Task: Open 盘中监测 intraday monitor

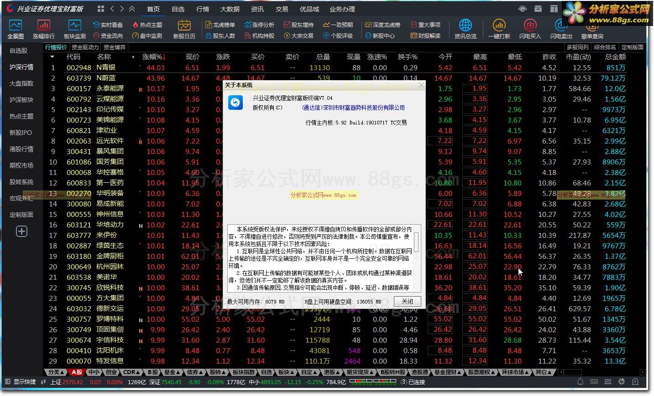Action: click(147, 36)
